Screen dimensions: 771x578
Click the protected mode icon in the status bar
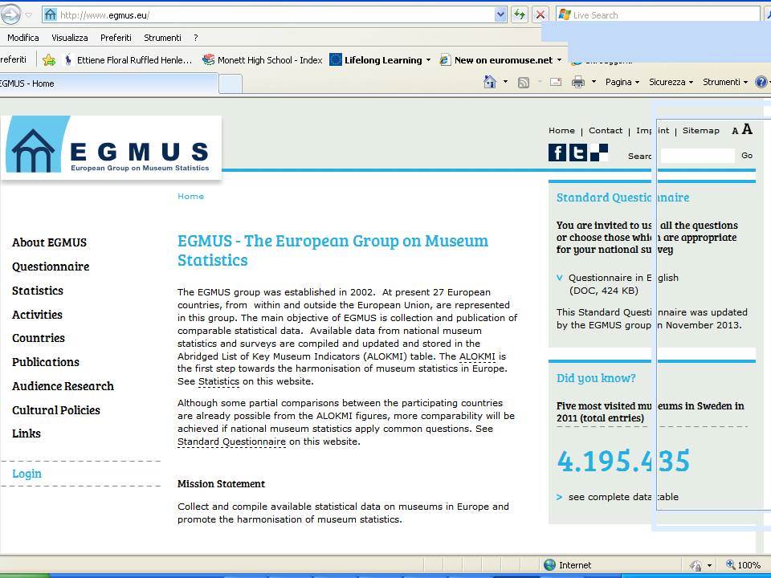coord(696,565)
